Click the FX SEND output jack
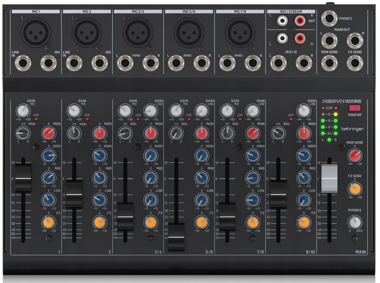This screenshot has width=380, height=283. click(x=355, y=63)
